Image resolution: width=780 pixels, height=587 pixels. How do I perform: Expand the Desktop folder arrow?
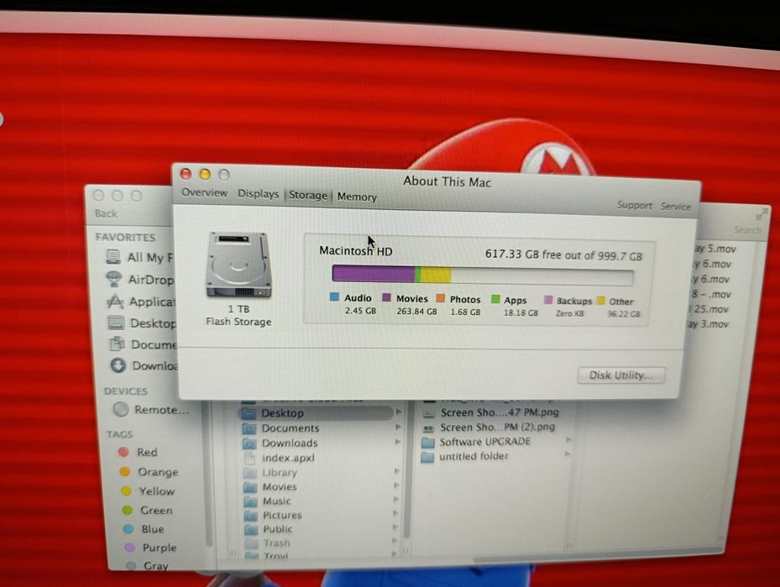(399, 411)
